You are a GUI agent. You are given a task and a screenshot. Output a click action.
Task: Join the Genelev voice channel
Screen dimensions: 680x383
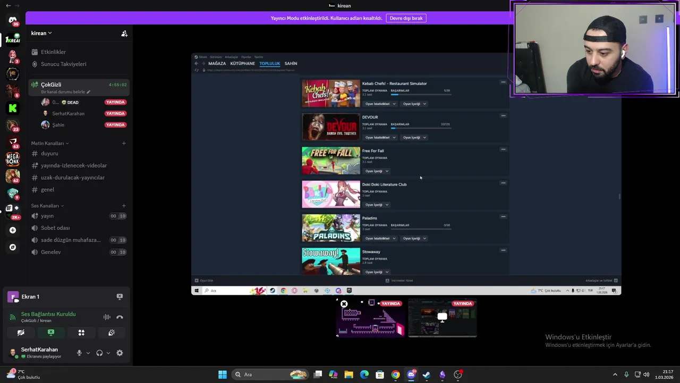click(x=79, y=252)
